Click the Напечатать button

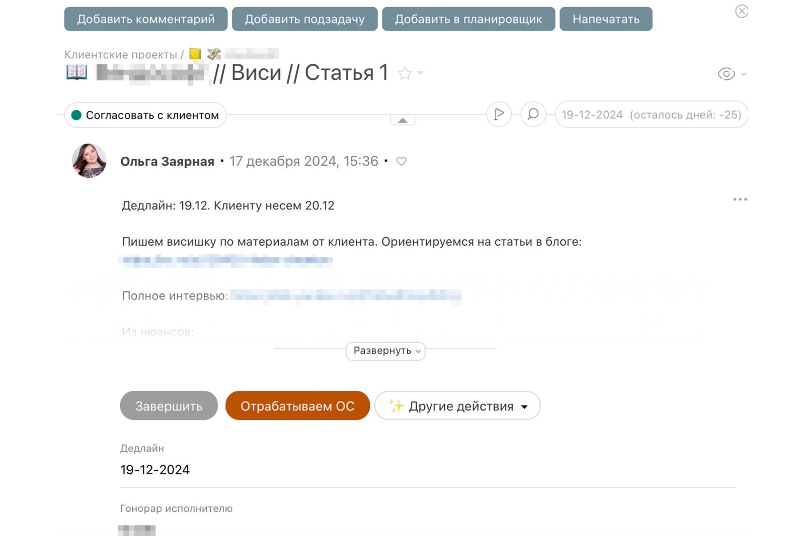pyautogui.click(x=606, y=19)
